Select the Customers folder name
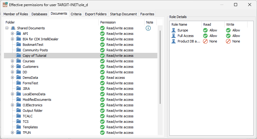The image size is (257, 139). (31, 67)
